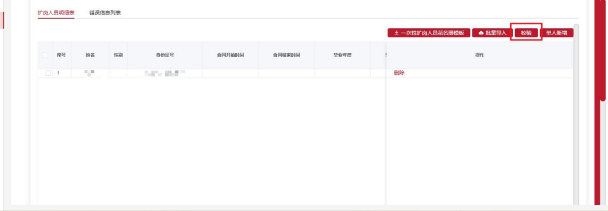
Task: Click the 合同开始时间 column header
Action: (231, 55)
